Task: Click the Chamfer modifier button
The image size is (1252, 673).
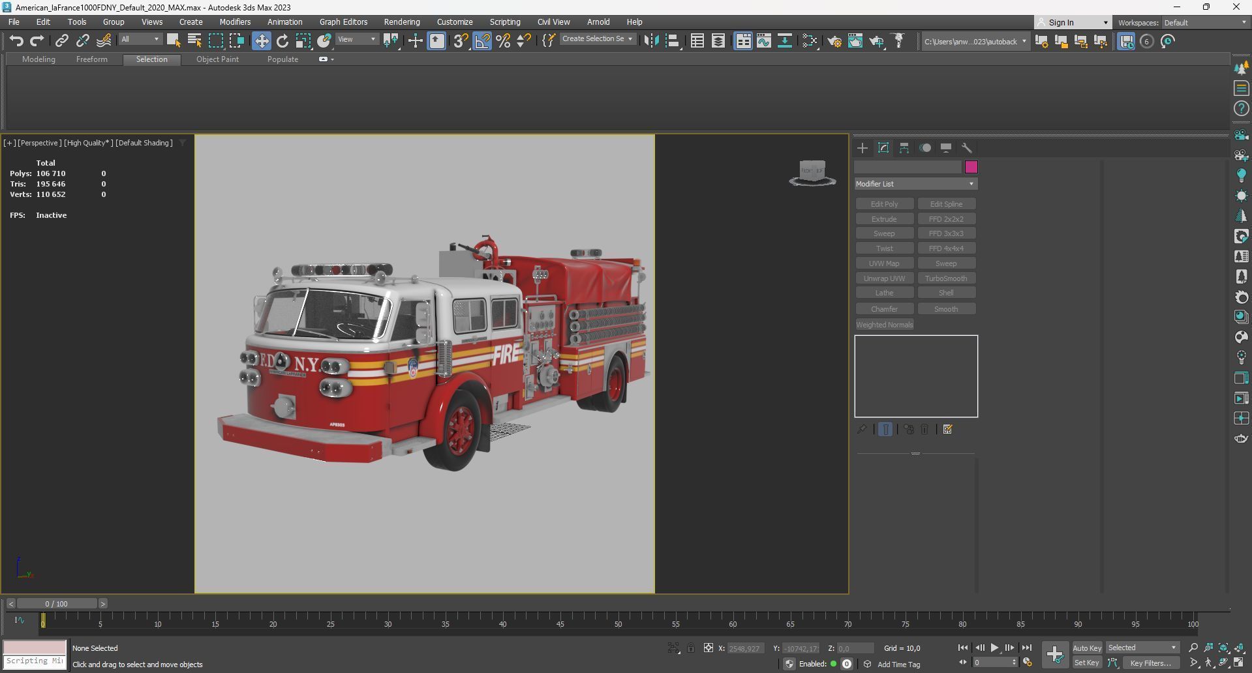Action: click(x=884, y=309)
